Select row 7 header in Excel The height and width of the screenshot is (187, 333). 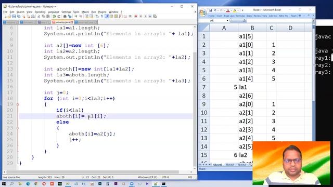(204, 87)
